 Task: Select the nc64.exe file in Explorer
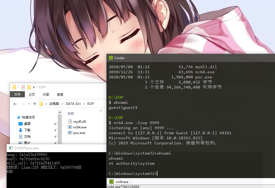pos(80,127)
